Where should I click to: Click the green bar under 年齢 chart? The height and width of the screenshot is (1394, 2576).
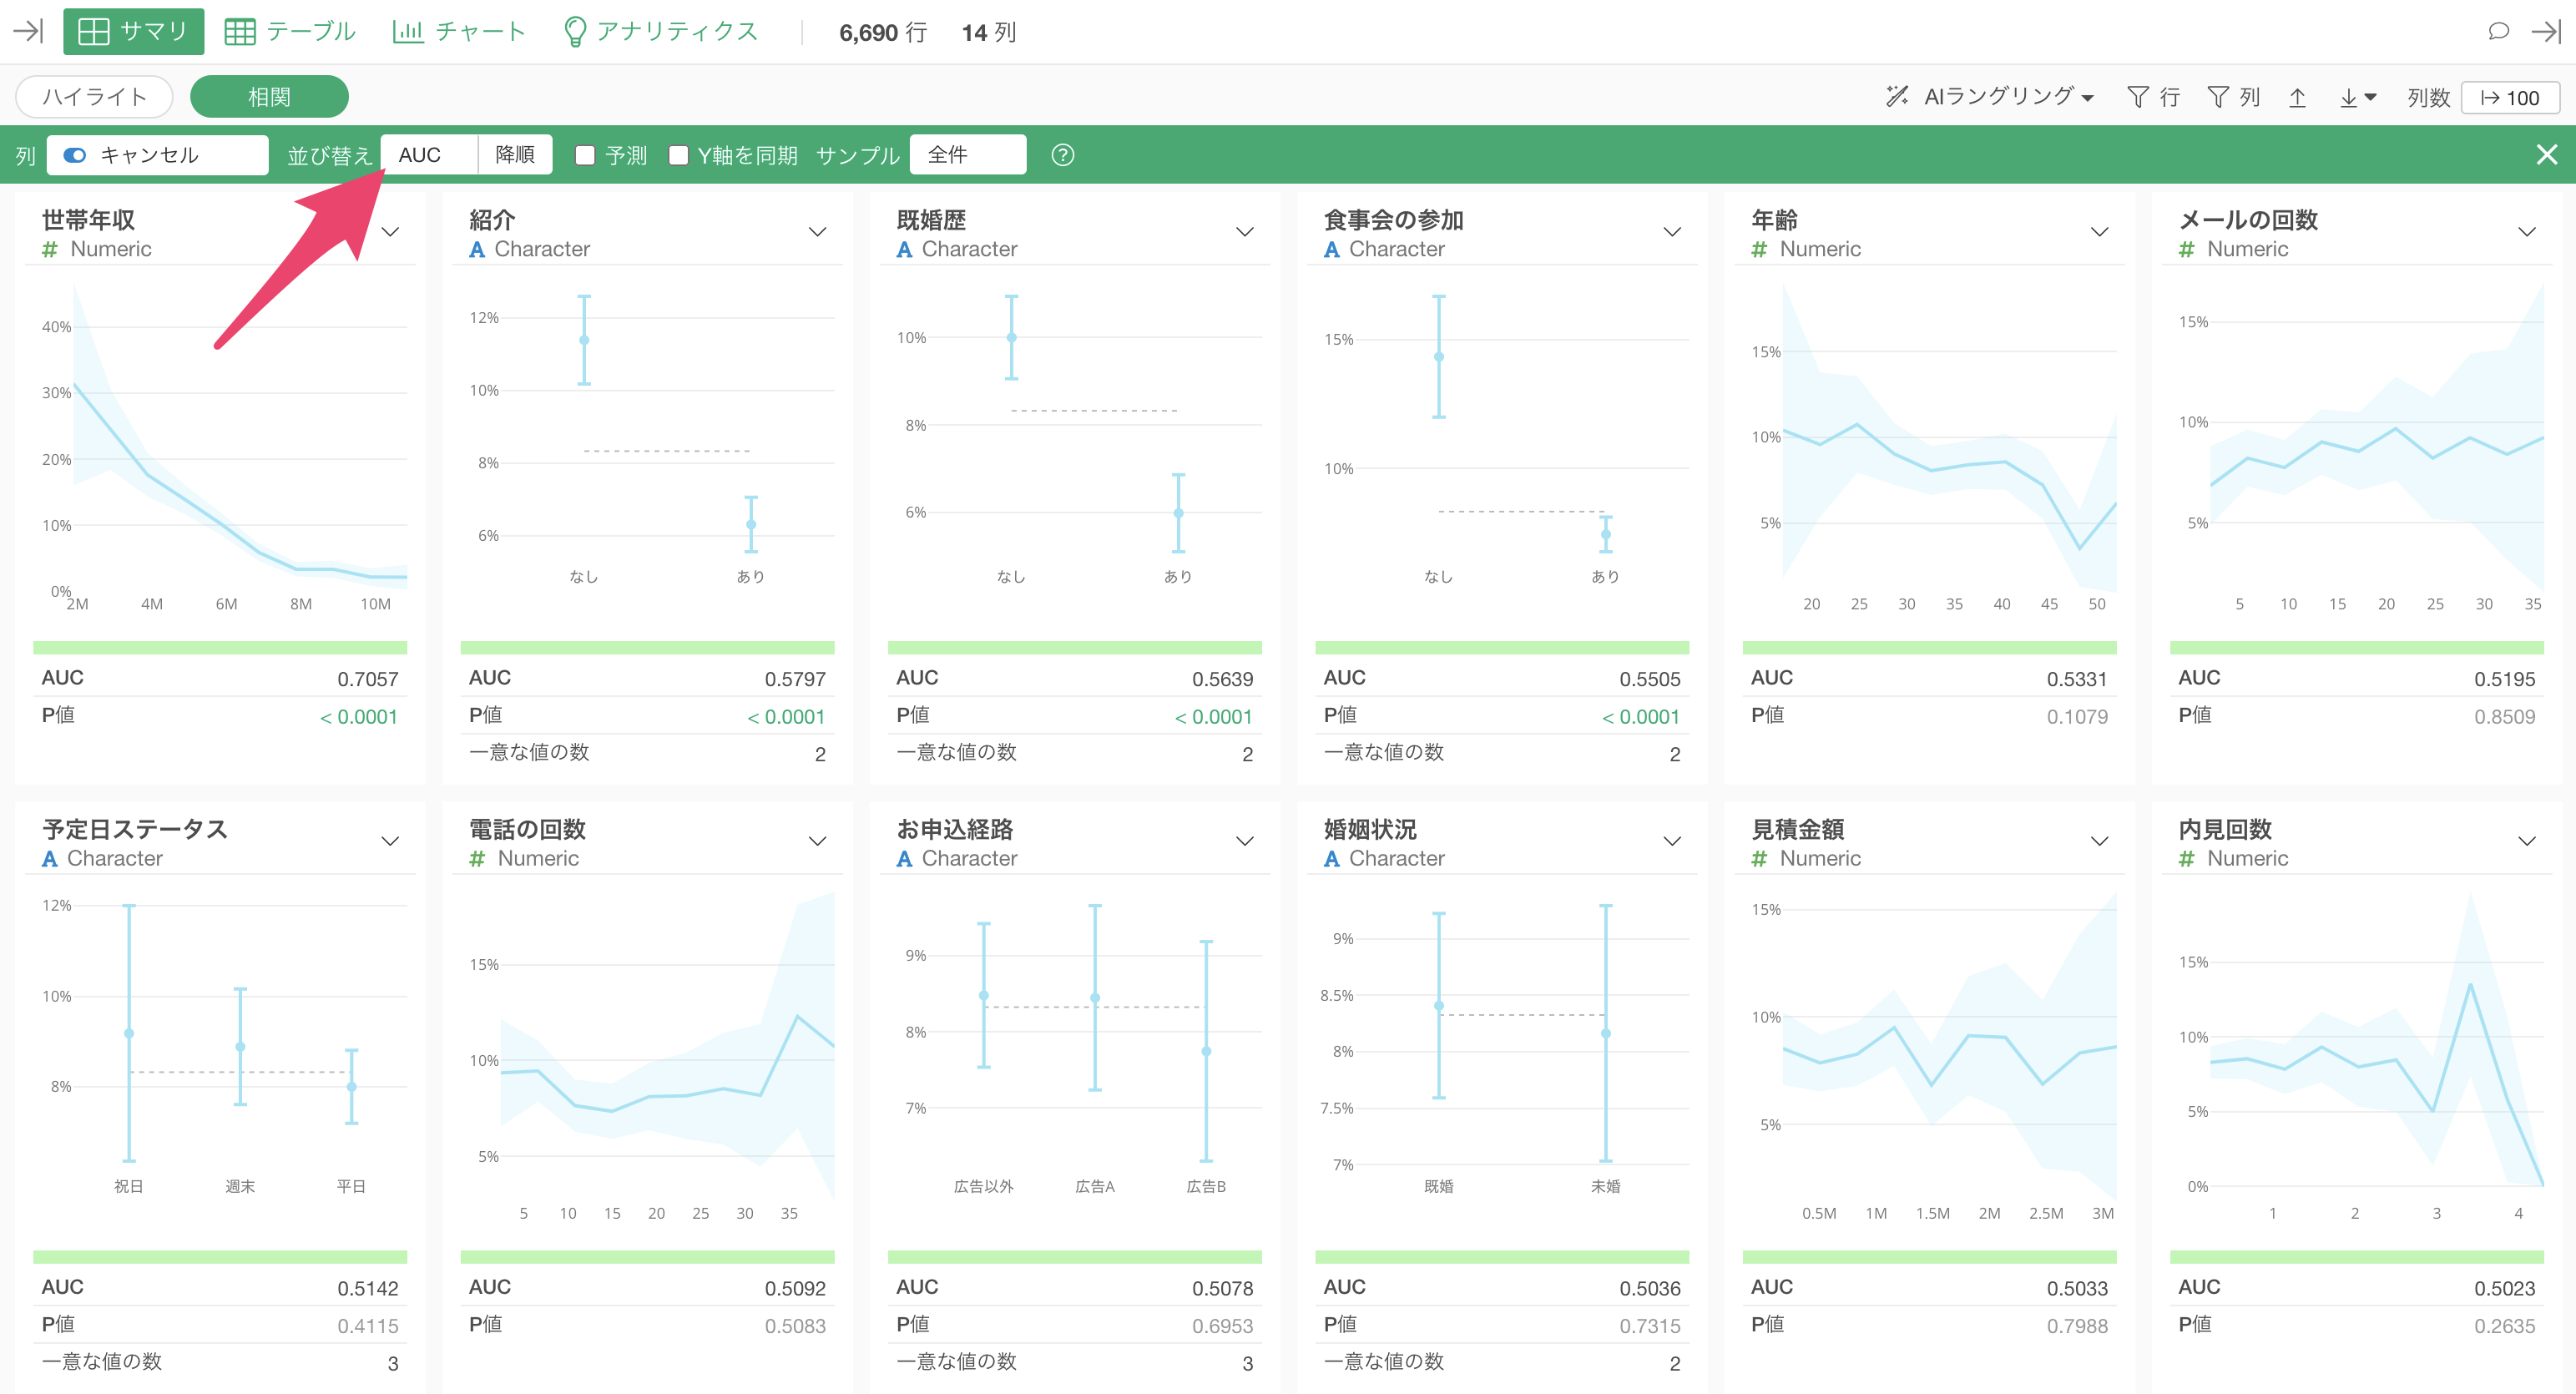click(x=1929, y=647)
